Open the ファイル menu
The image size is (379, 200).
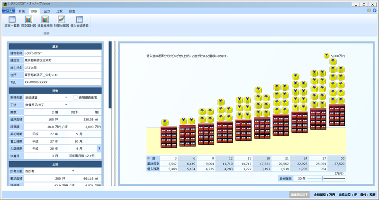(x=9, y=10)
